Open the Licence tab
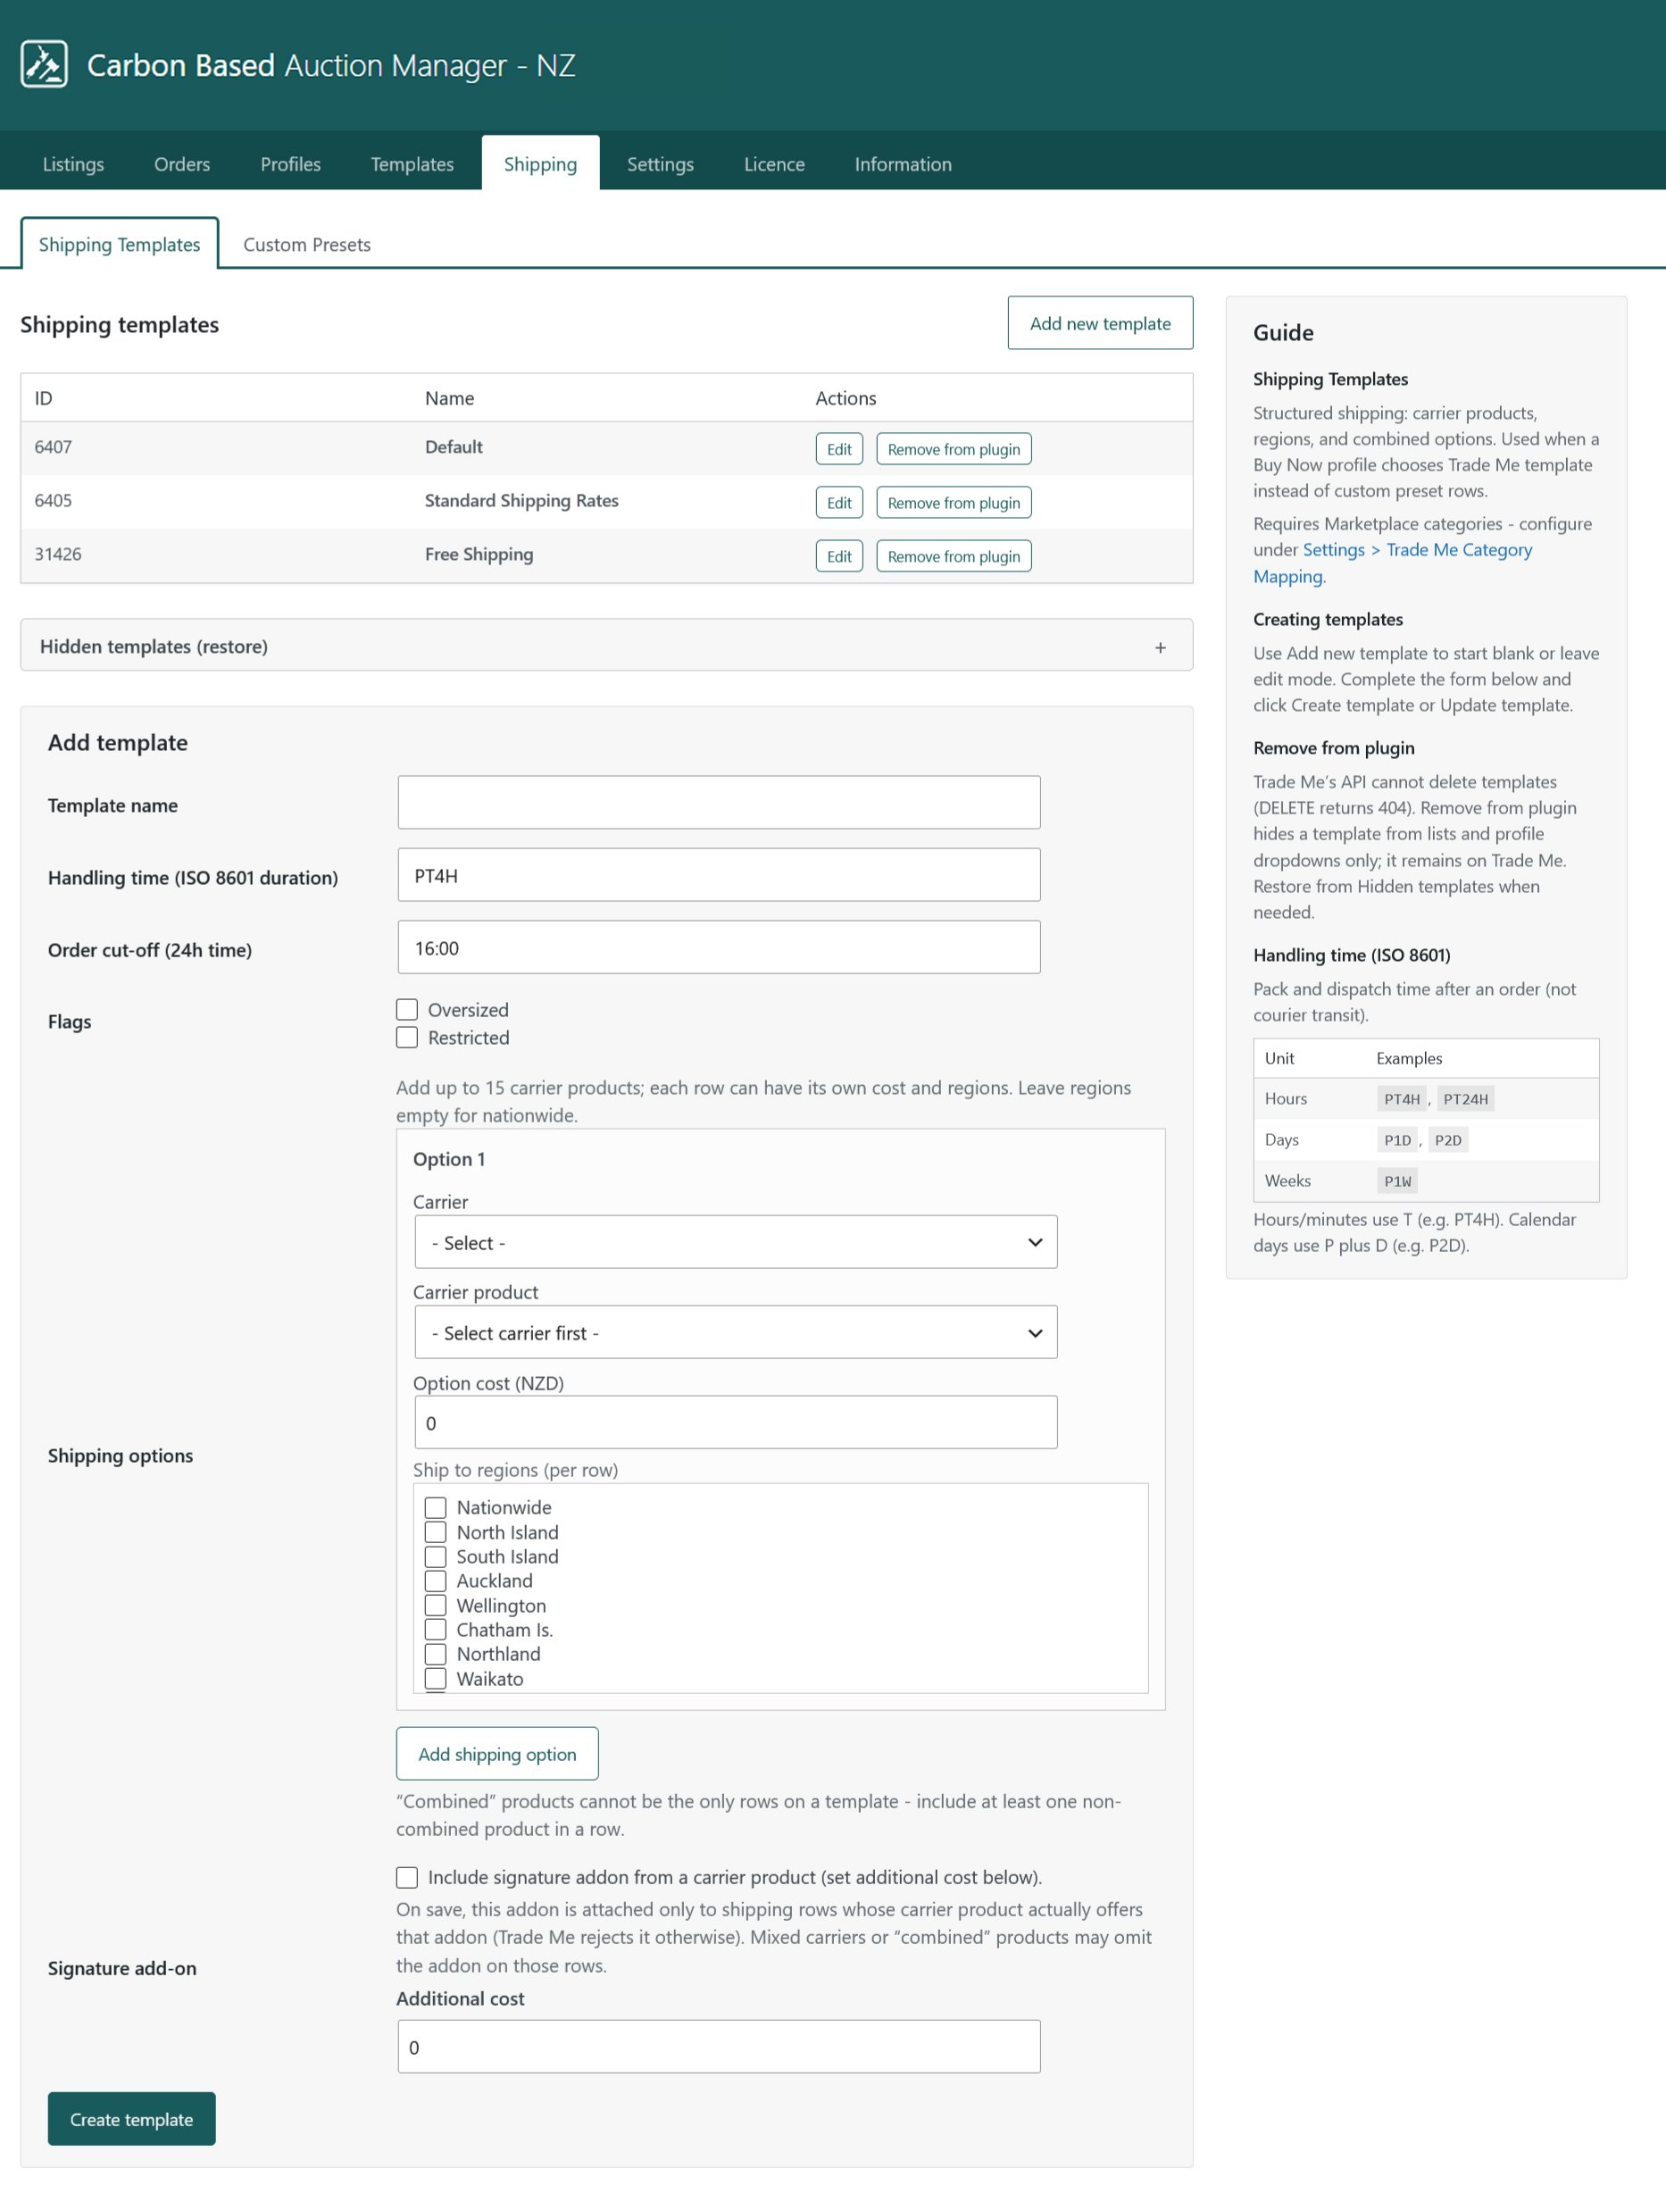The image size is (1666, 2194). (x=774, y=163)
